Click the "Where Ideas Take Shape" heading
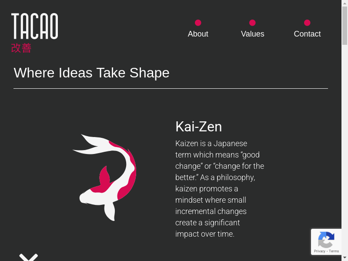The height and width of the screenshot is (261, 348). 92,73
